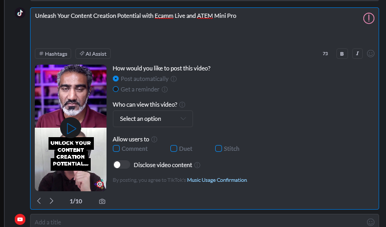This screenshot has height=227, width=386.
Task: Show info for Post automatically
Action: (173, 79)
